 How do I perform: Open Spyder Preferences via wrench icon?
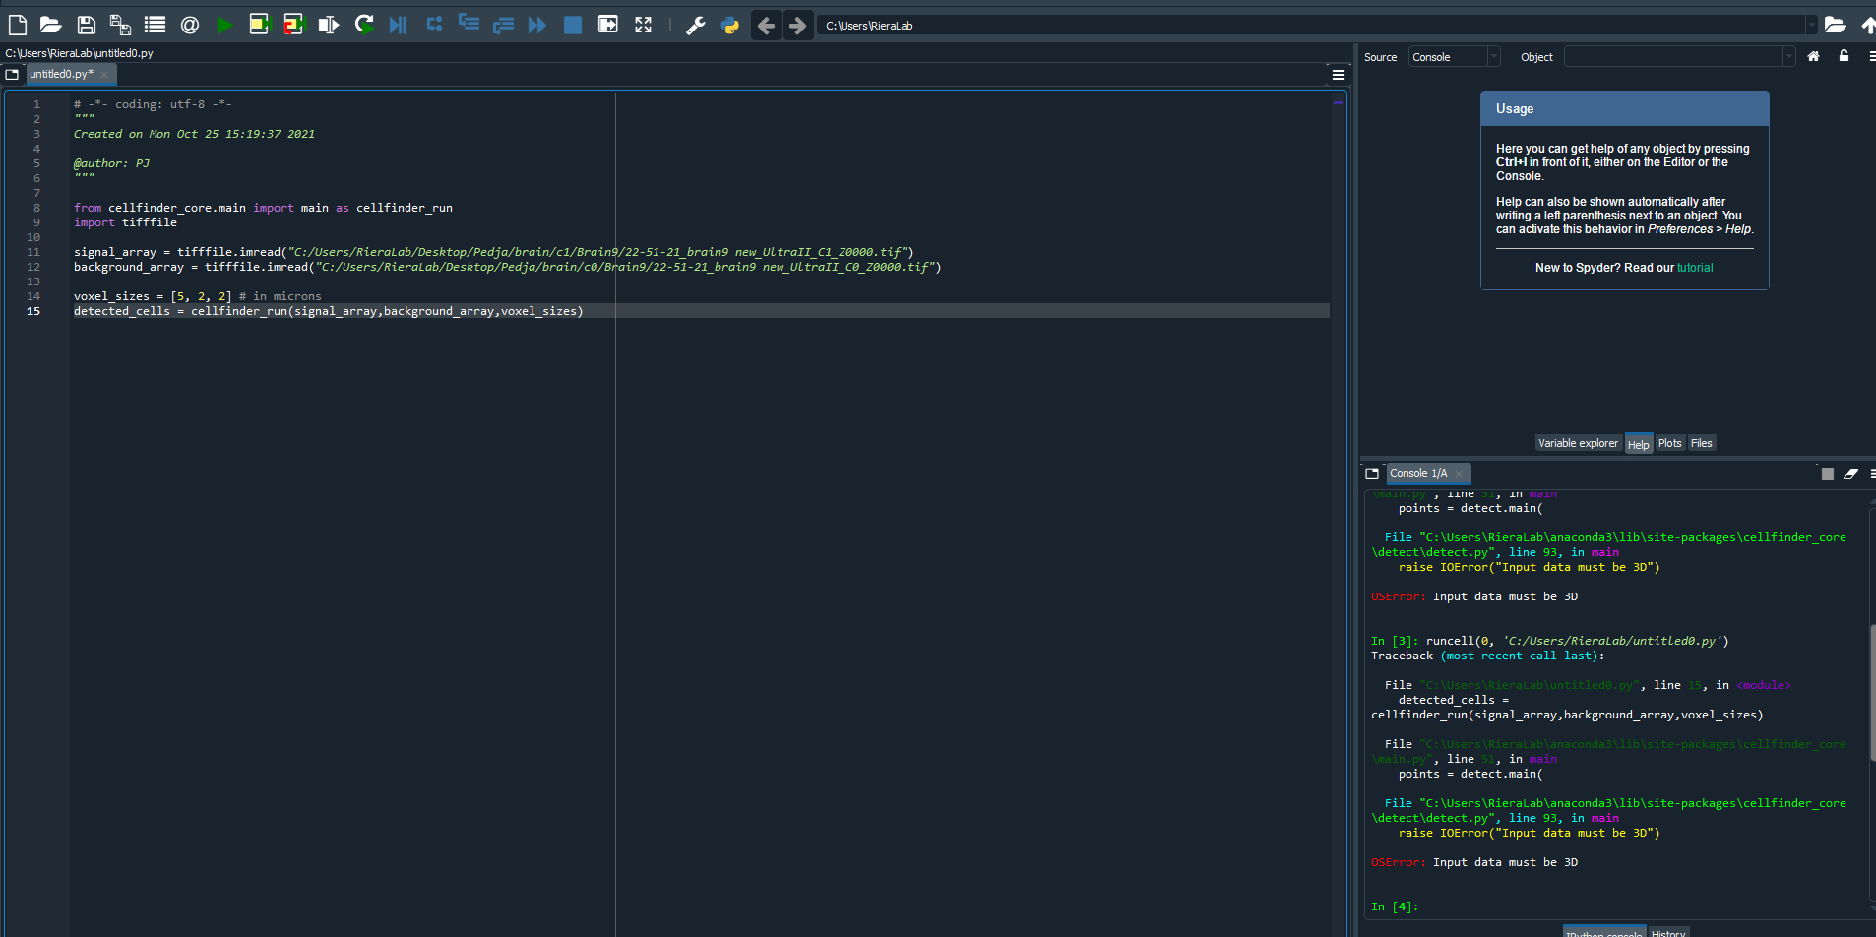(x=697, y=25)
